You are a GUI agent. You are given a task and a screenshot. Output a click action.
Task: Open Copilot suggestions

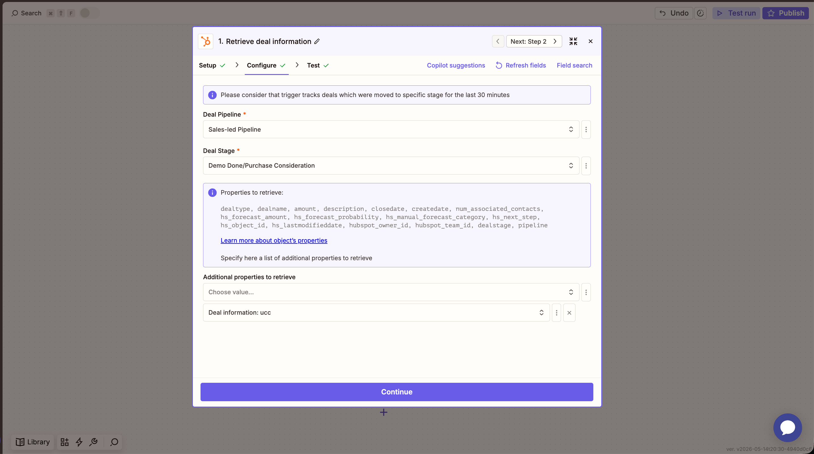click(456, 66)
